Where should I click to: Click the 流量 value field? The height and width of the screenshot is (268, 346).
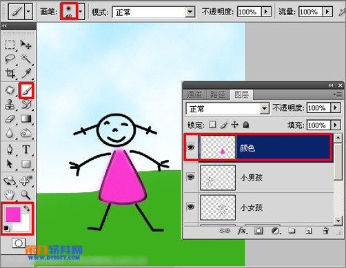click(x=311, y=12)
